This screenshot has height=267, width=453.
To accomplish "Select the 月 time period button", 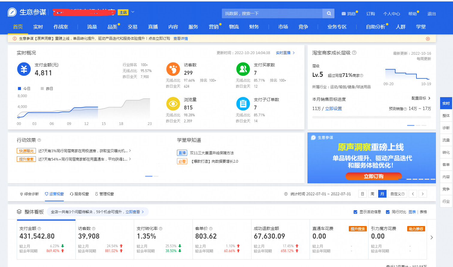I will click(x=382, y=194).
